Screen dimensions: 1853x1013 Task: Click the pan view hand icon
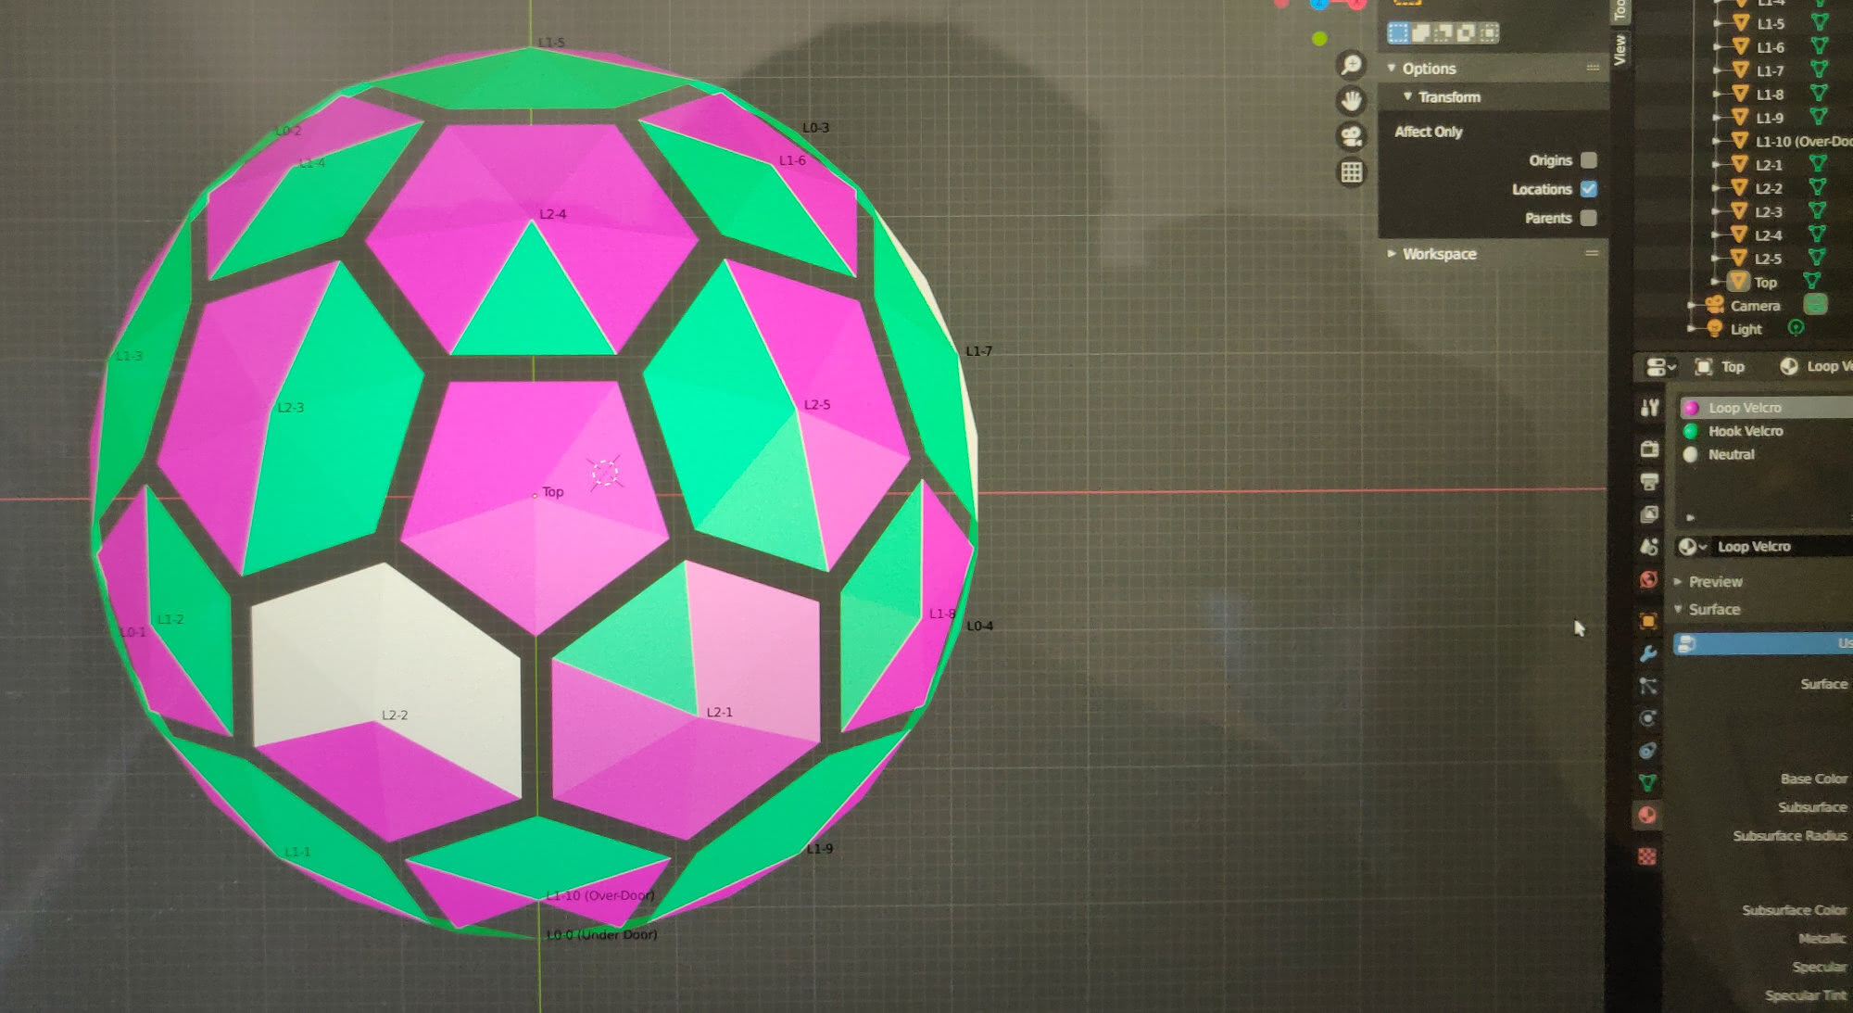coord(1352,100)
